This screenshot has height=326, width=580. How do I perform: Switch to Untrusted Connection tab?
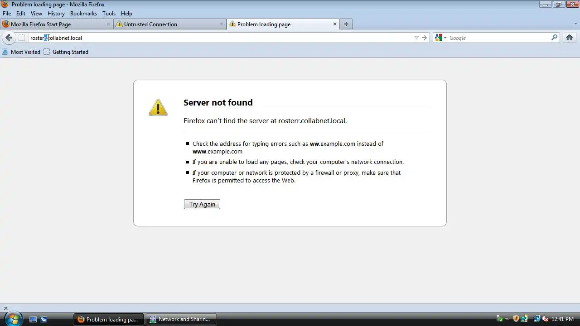169,24
